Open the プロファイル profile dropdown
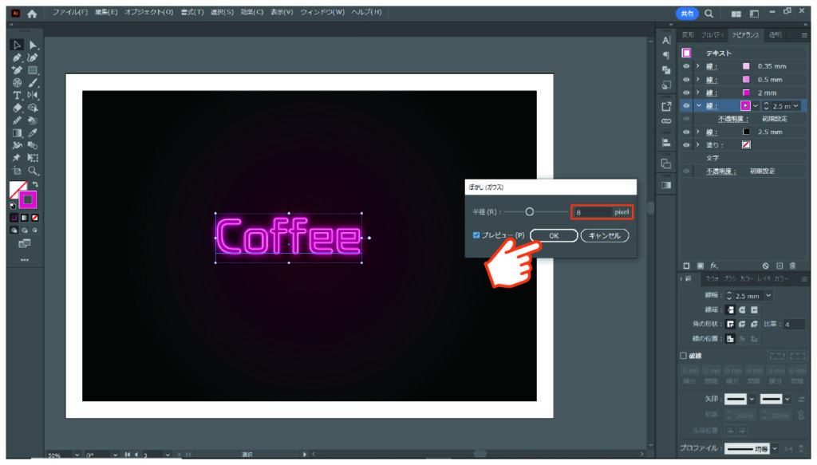 click(x=775, y=448)
